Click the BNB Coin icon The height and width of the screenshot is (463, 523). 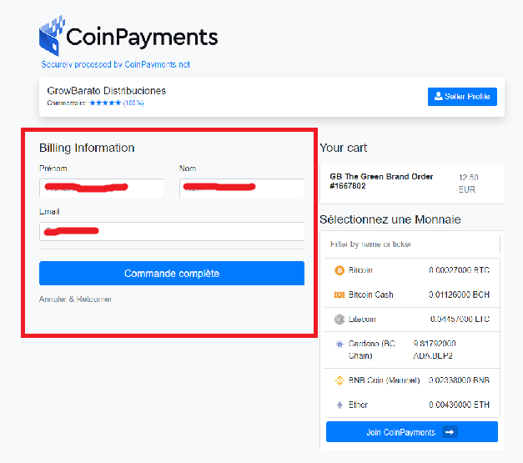(x=339, y=380)
